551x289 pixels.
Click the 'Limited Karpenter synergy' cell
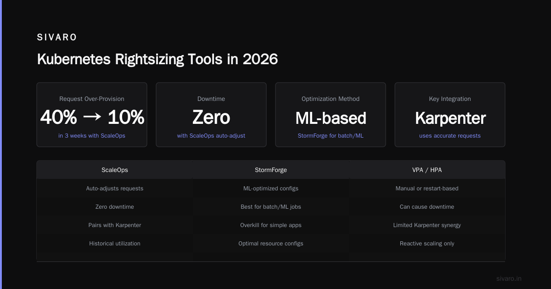pos(427,225)
